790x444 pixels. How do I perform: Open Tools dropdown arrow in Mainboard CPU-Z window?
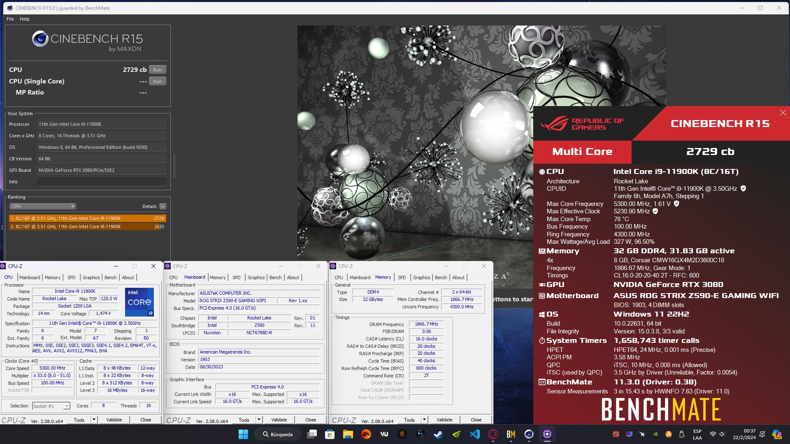[x=259, y=420]
